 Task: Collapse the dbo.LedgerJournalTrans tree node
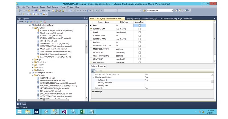(30, 73)
